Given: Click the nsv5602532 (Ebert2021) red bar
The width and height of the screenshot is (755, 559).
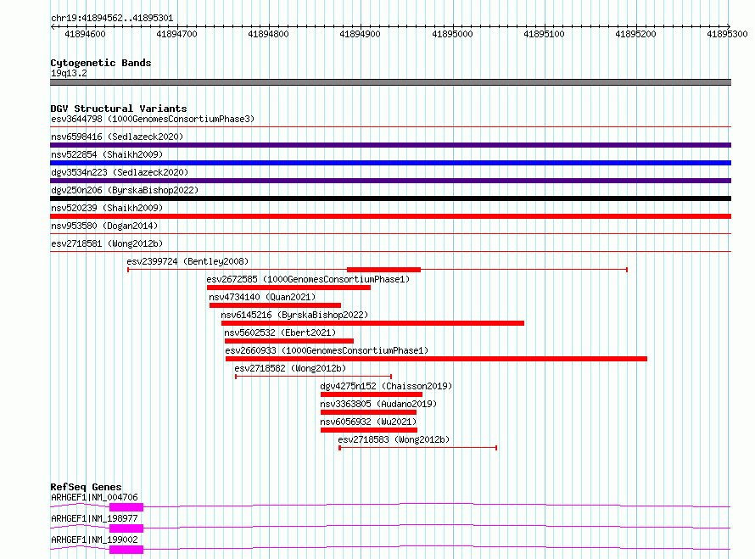Looking at the screenshot, I should click(x=289, y=341).
